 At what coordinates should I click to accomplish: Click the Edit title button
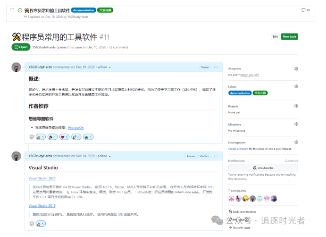(x=275, y=37)
